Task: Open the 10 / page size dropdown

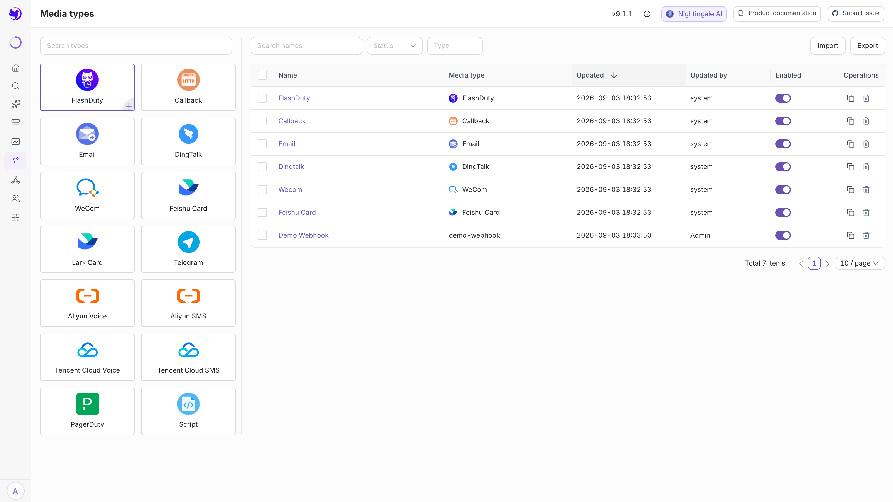Action: [x=860, y=263]
